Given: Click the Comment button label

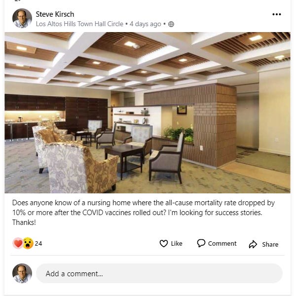Looking at the screenshot, I should click(x=222, y=244).
